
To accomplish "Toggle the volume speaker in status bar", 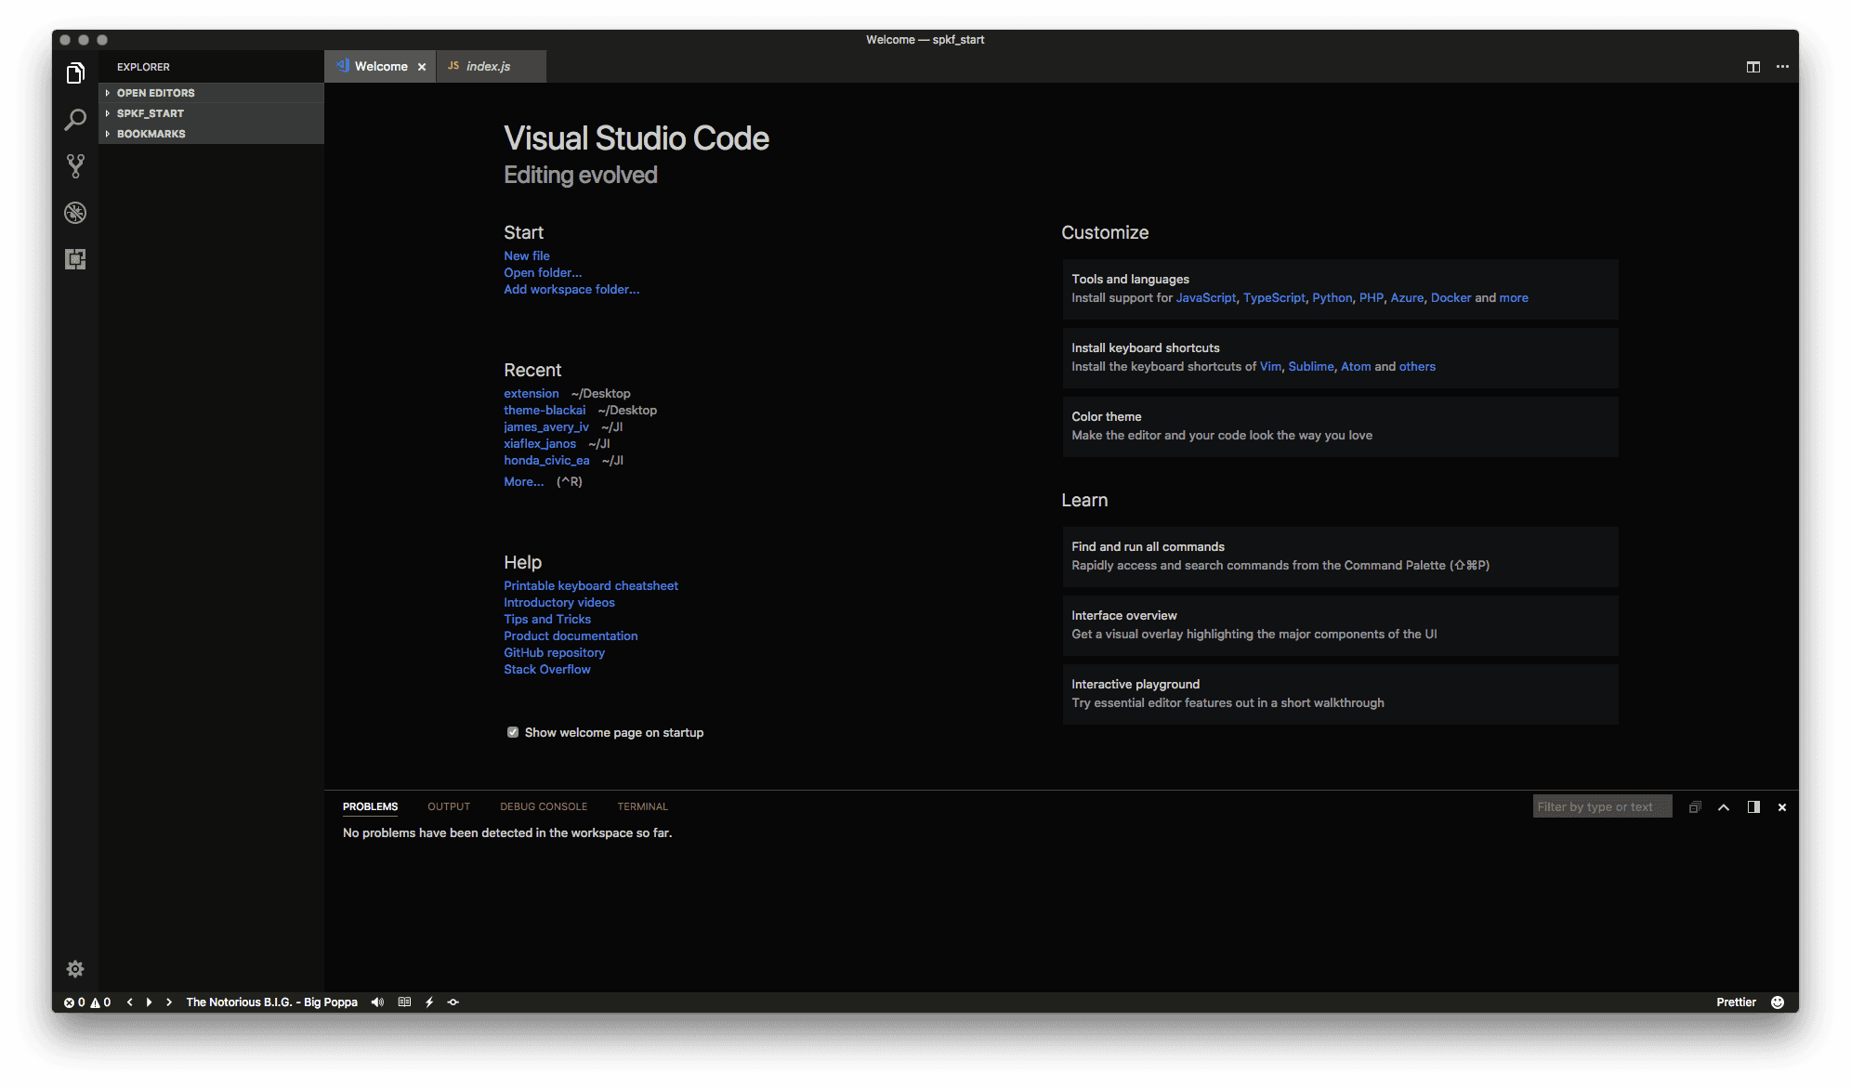I will pyautogui.click(x=377, y=1002).
